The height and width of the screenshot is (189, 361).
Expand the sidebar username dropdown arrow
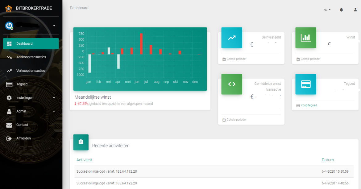click(x=54, y=26)
